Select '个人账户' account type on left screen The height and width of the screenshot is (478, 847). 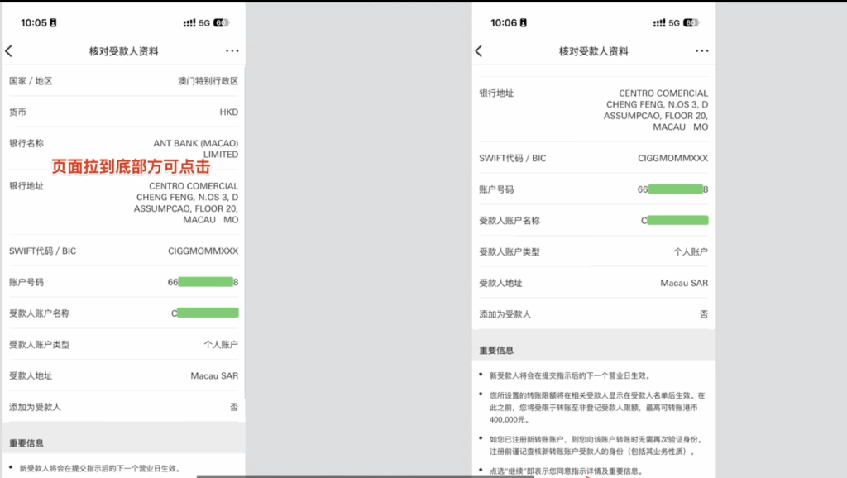tap(221, 345)
